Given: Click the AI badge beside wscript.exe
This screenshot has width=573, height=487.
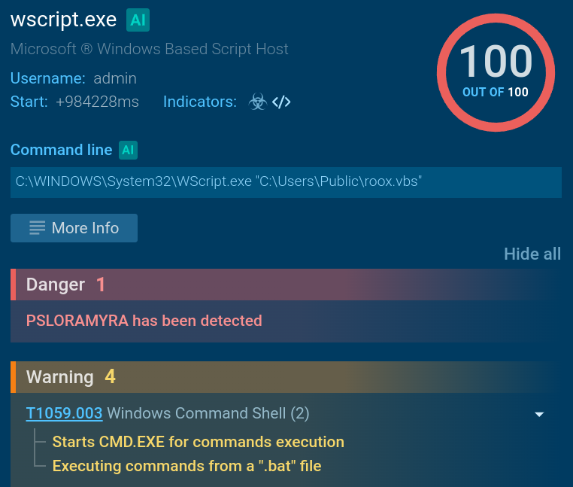Looking at the screenshot, I should (138, 20).
